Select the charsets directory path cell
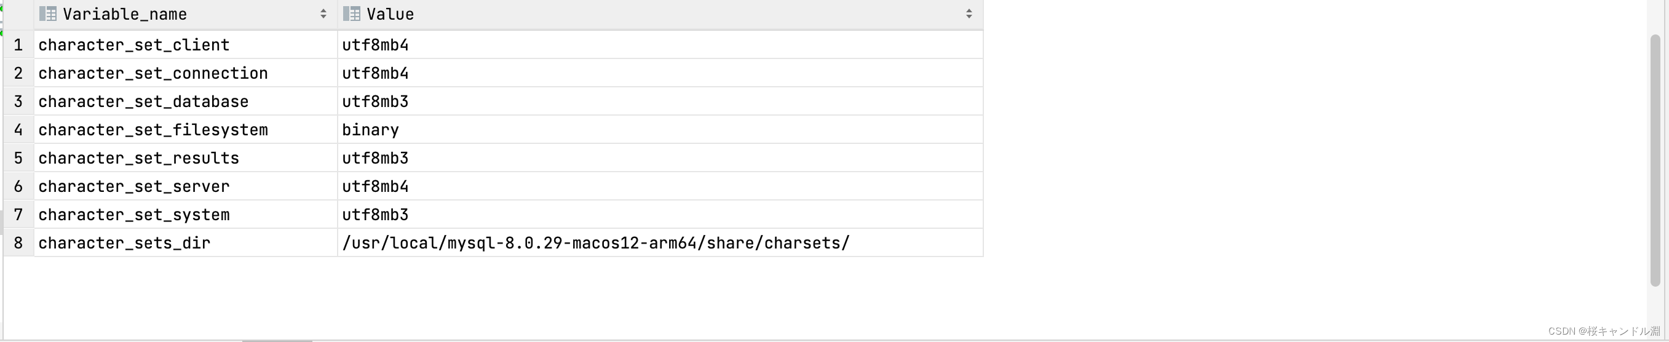This screenshot has height=342, width=1669. pyautogui.click(x=660, y=243)
